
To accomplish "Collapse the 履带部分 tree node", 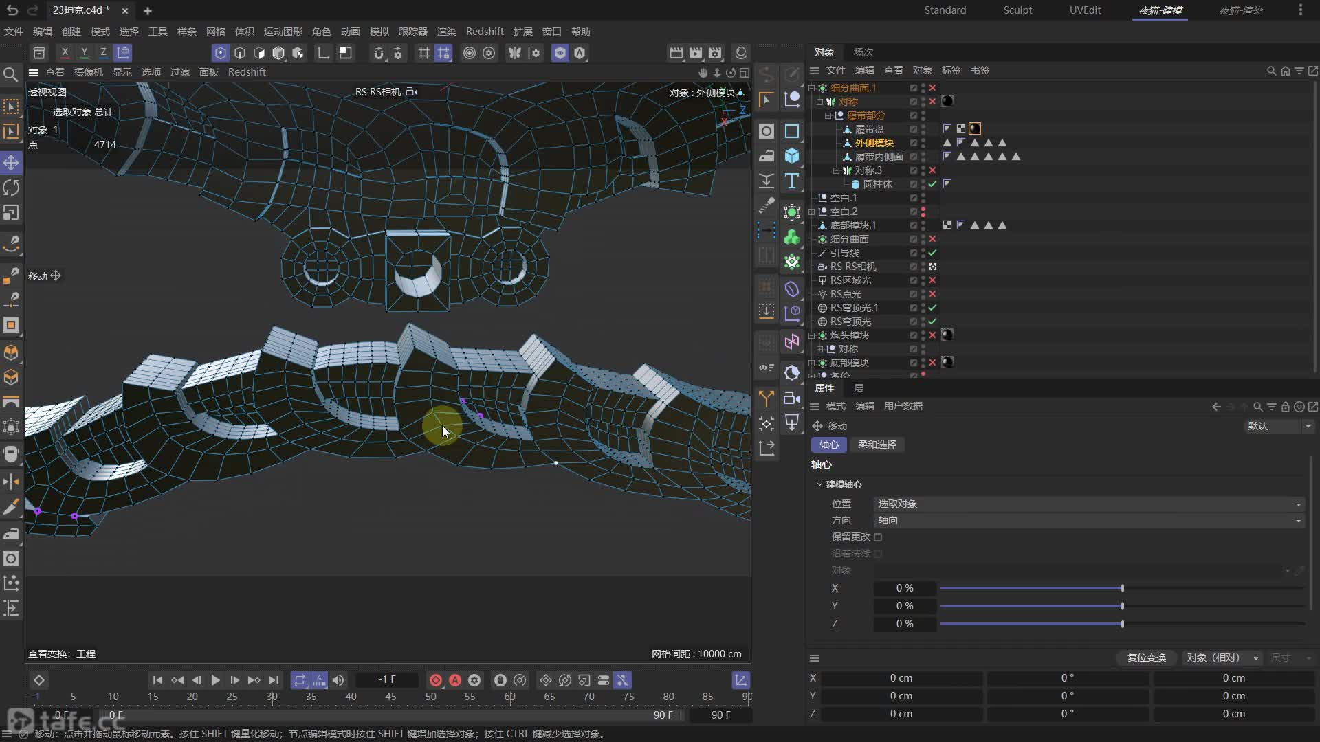I will click(x=828, y=115).
